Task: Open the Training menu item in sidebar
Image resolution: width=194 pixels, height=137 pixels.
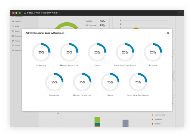Action: (17, 22)
